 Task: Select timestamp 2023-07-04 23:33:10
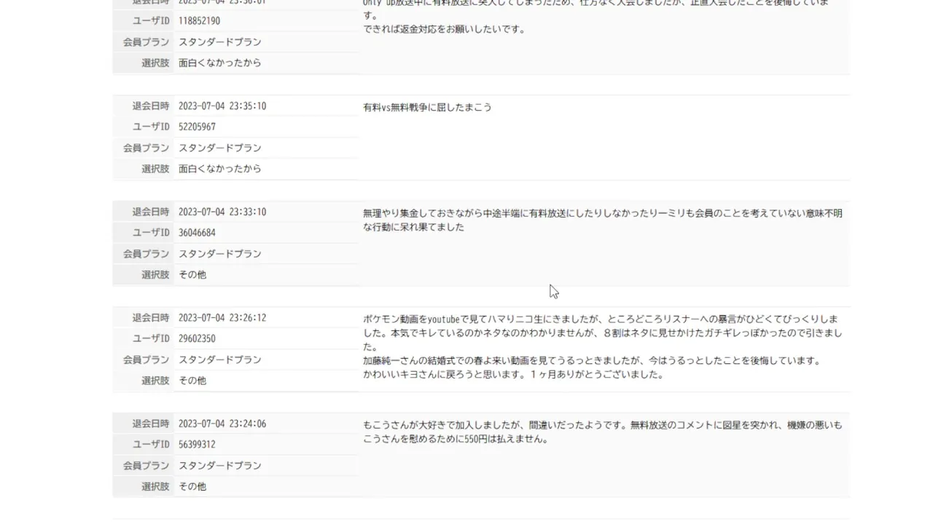pyautogui.click(x=222, y=212)
